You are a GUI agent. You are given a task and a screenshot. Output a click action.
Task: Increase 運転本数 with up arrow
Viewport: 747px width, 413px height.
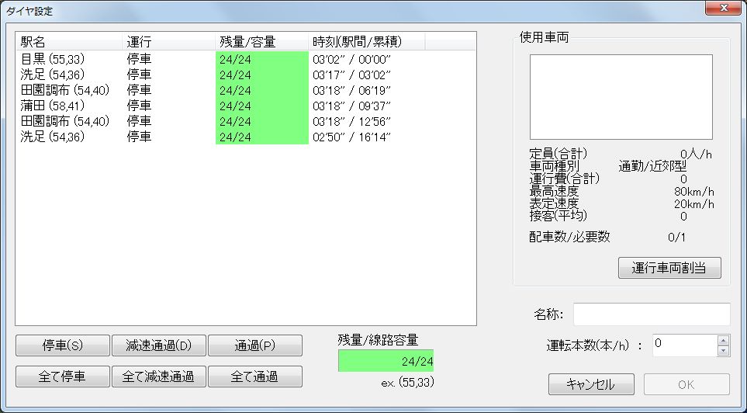click(x=723, y=340)
